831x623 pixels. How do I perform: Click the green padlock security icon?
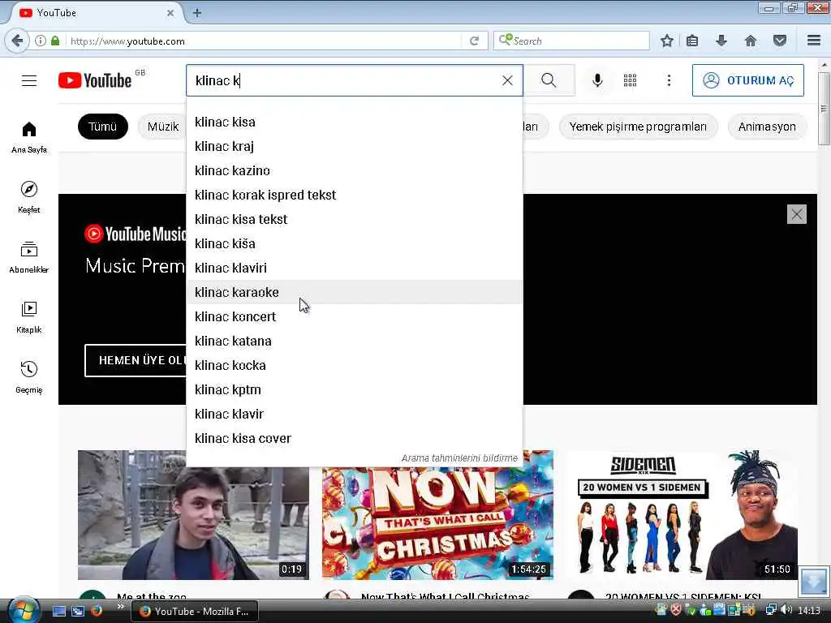coord(55,41)
